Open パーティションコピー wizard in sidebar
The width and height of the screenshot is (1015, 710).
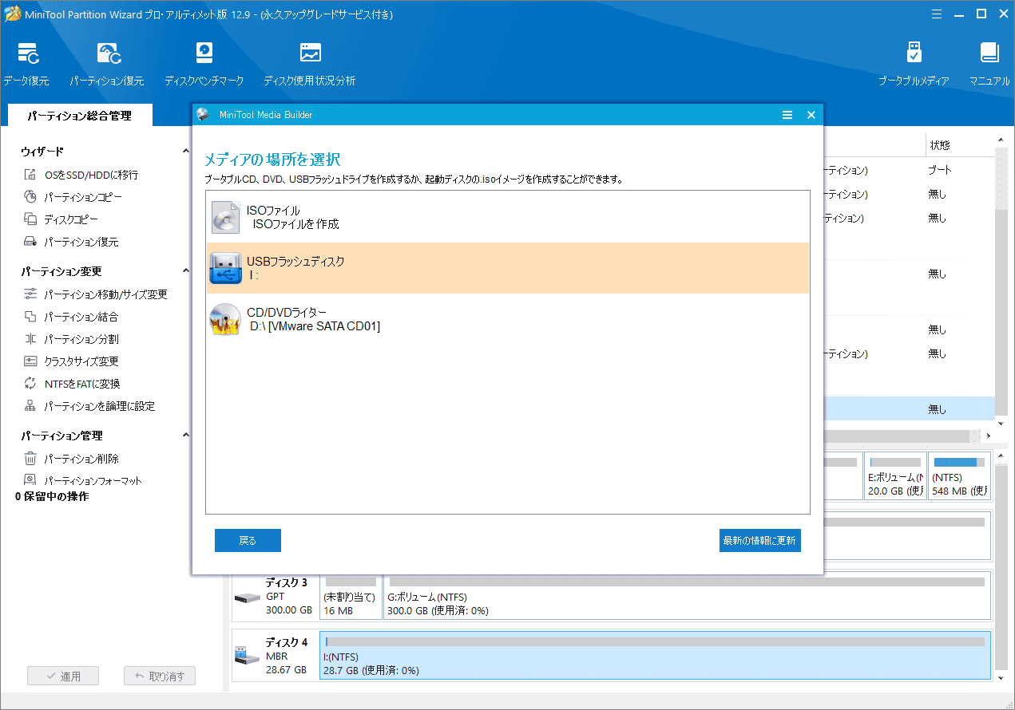(x=73, y=197)
